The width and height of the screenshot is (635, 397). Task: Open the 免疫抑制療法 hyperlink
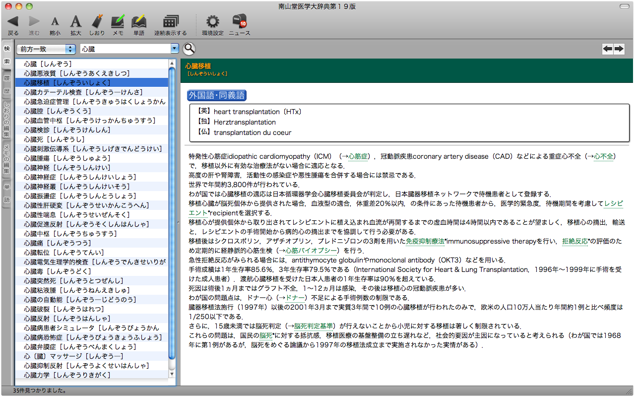click(x=425, y=241)
